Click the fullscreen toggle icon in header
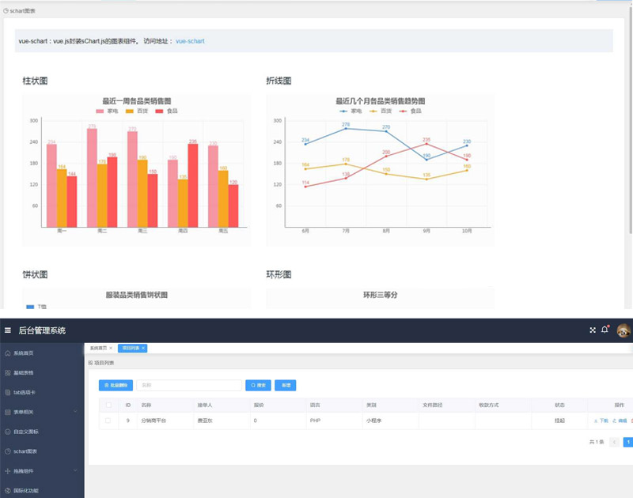This screenshot has width=633, height=498. tap(592, 330)
